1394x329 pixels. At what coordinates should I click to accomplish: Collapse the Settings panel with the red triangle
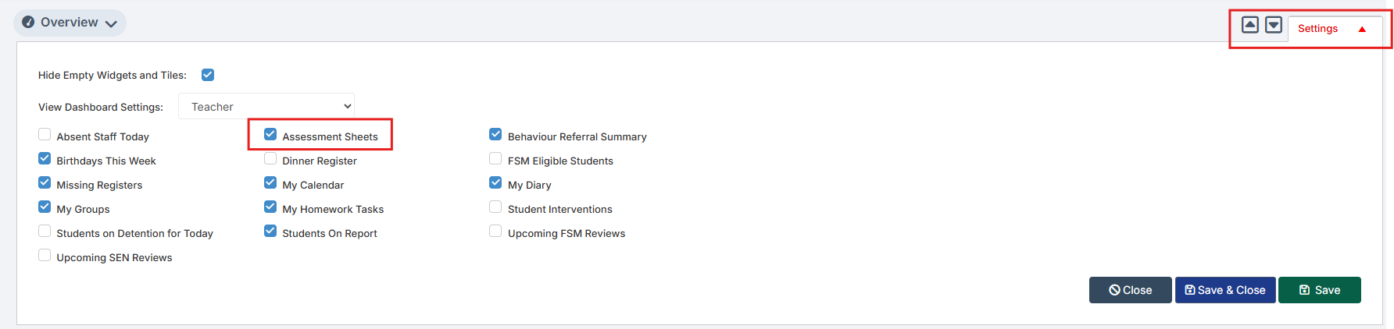1362,30
